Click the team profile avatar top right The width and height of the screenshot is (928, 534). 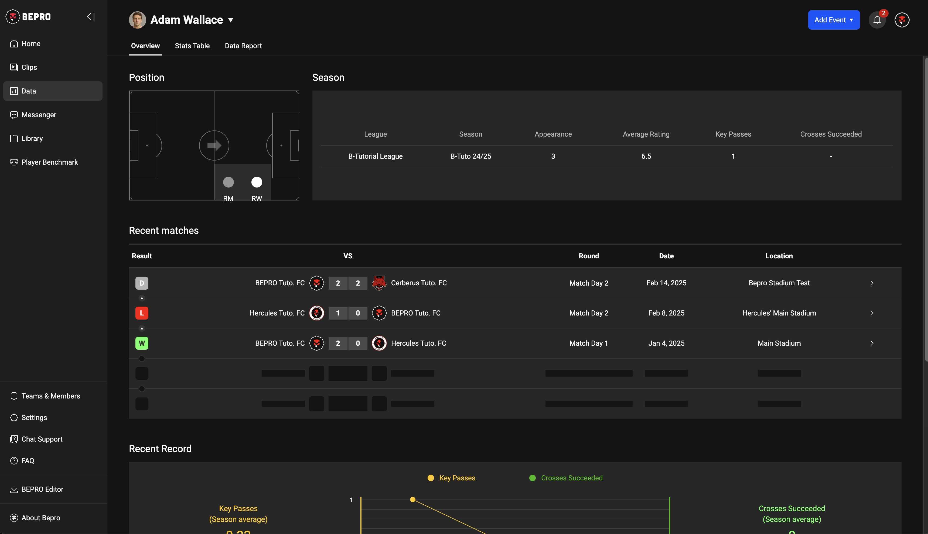click(x=902, y=20)
